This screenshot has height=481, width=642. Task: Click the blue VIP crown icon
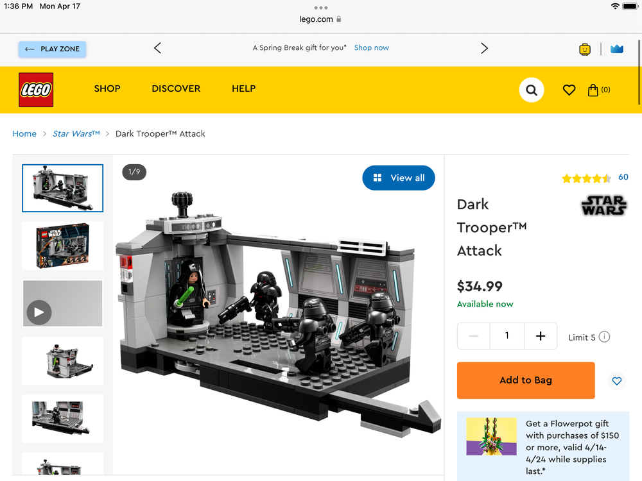[617, 49]
